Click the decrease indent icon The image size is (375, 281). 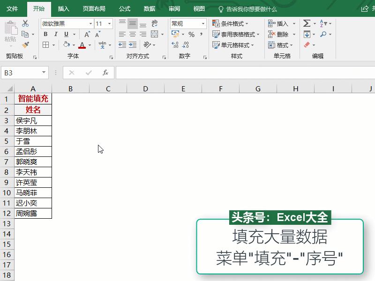tap(121, 44)
